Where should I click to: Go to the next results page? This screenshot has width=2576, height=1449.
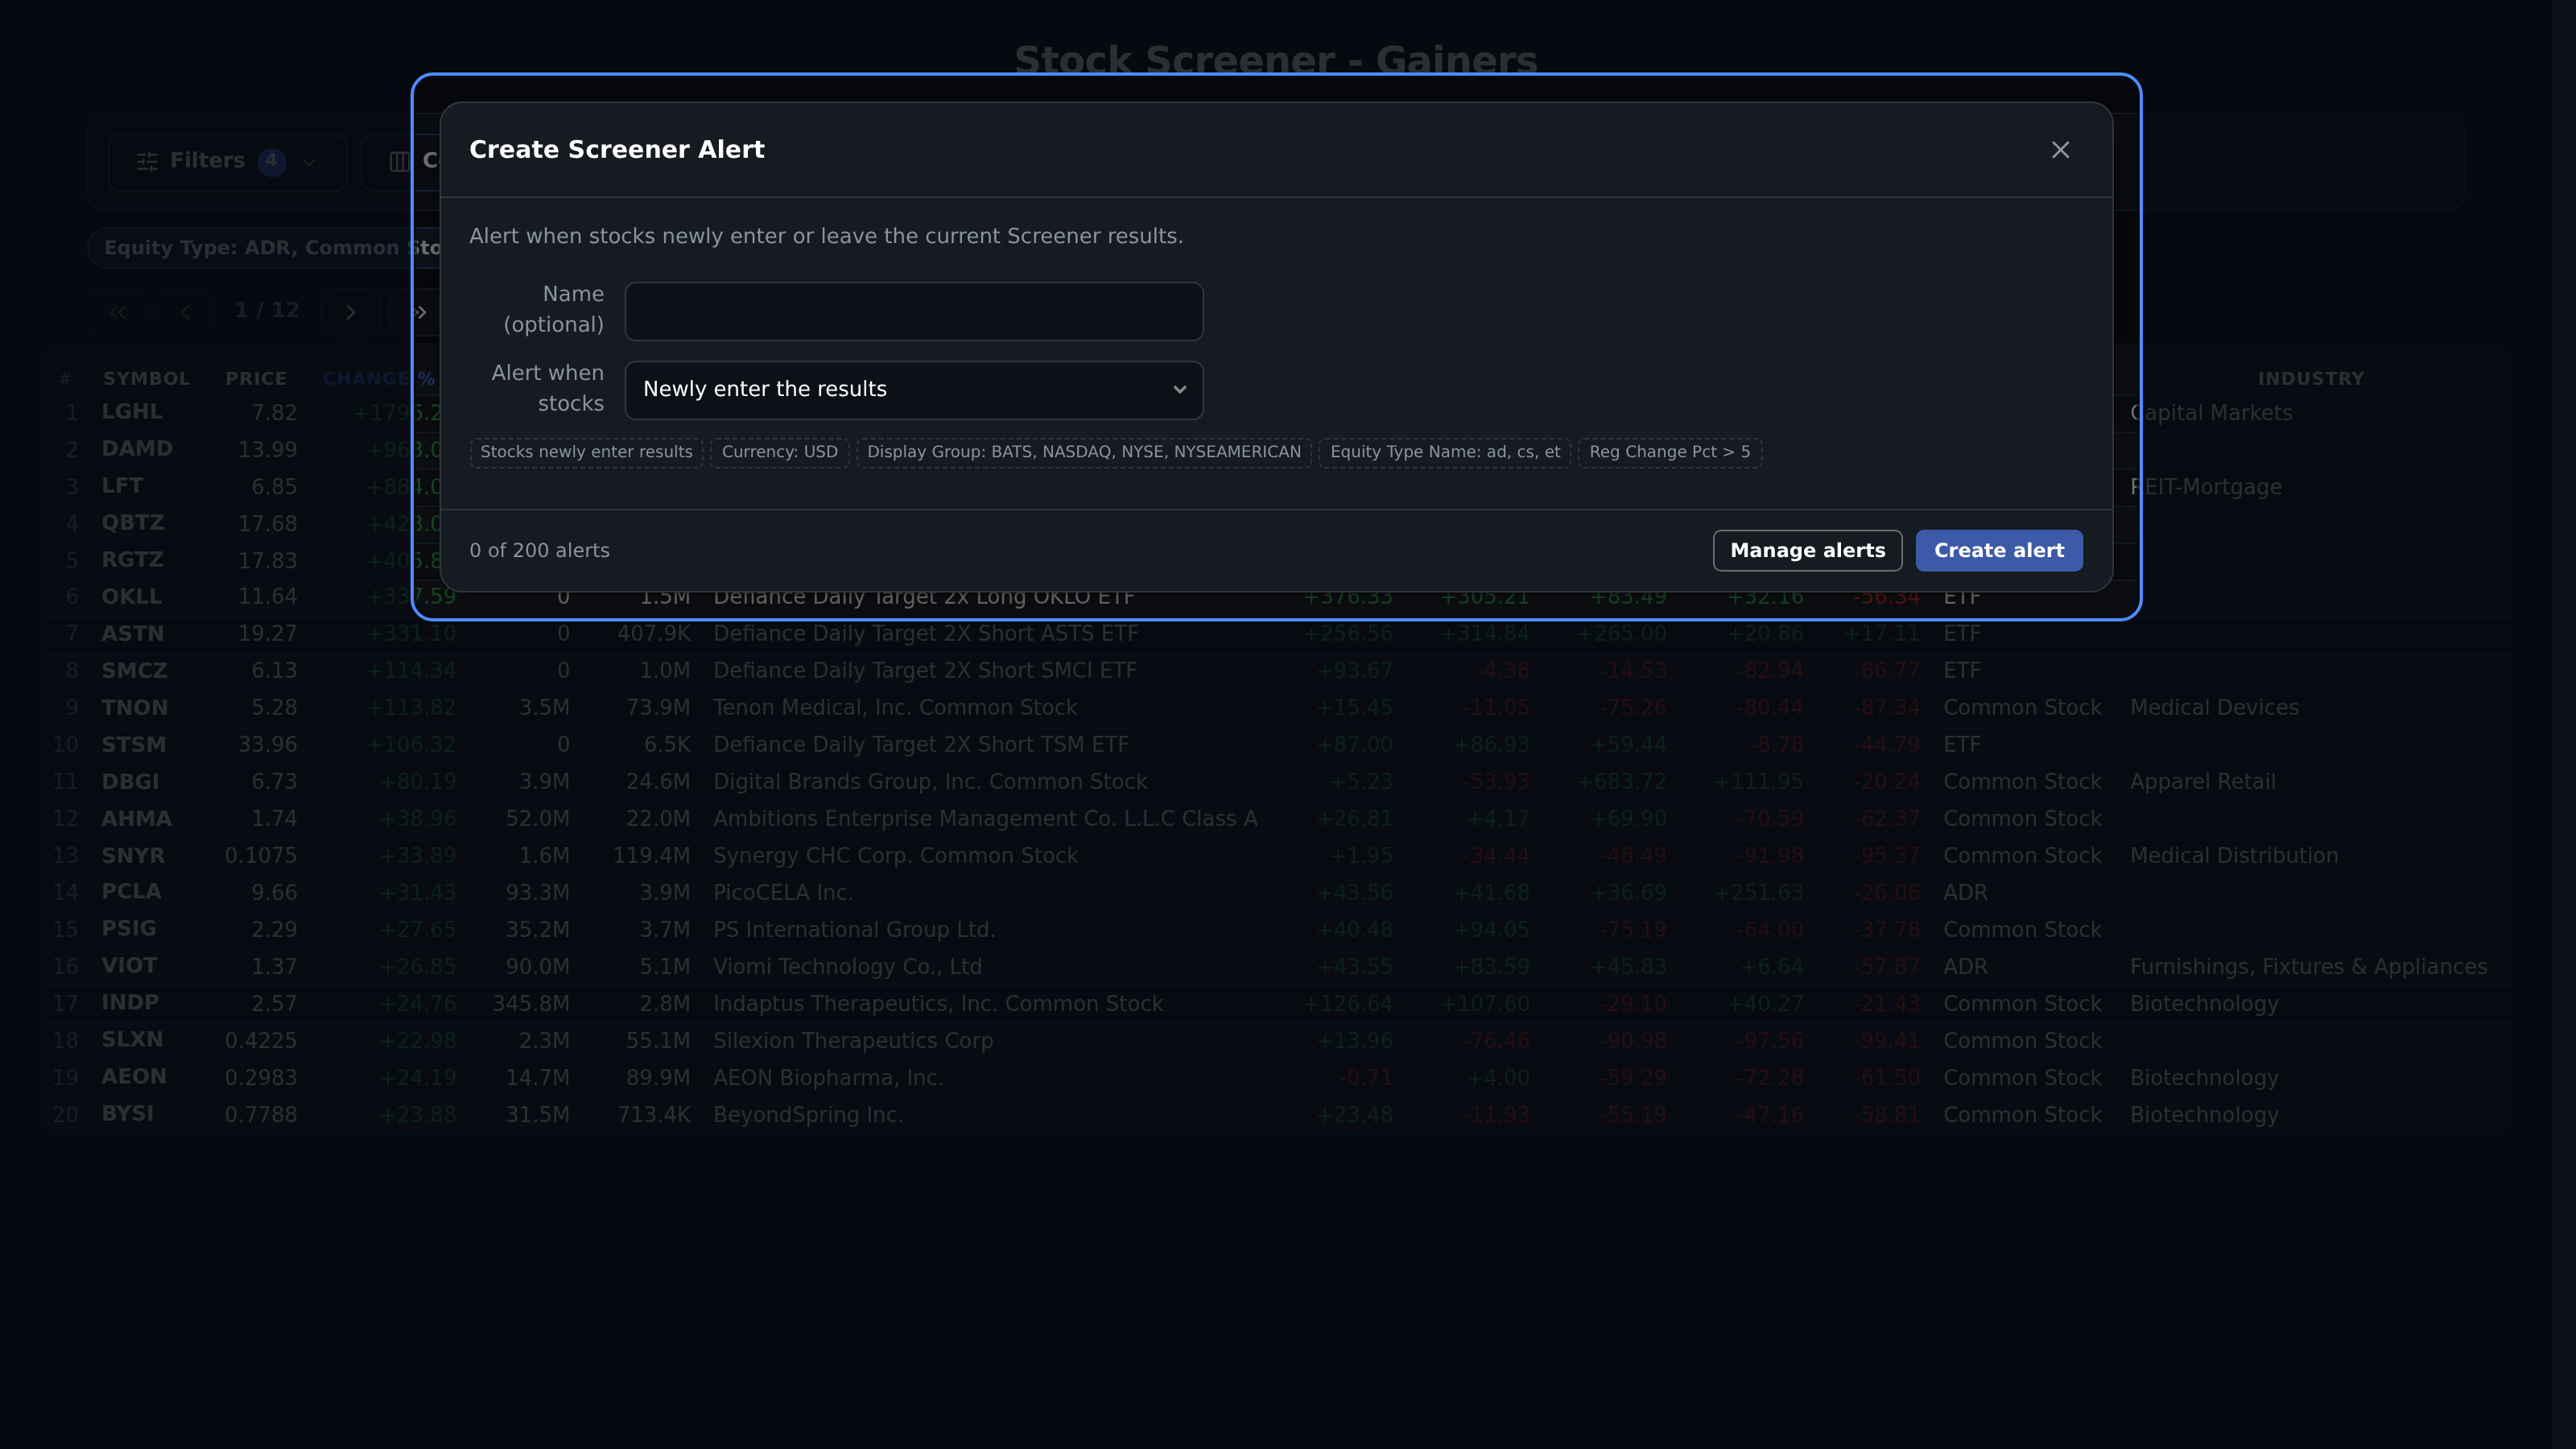(350, 312)
